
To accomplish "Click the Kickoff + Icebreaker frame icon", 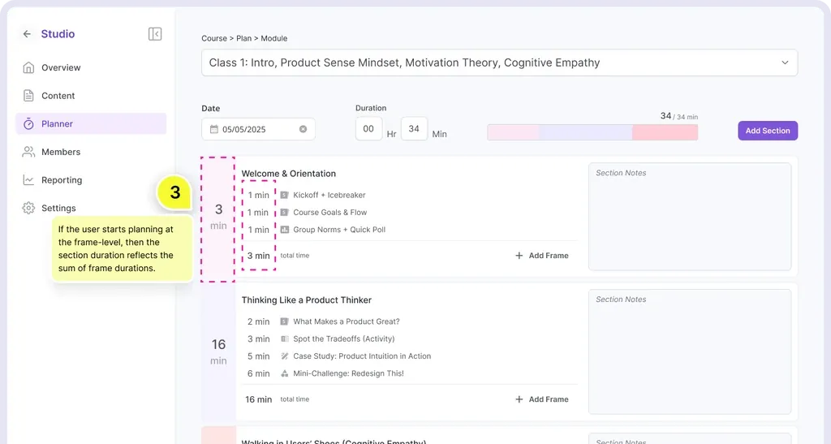I will click(x=285, y=195).
